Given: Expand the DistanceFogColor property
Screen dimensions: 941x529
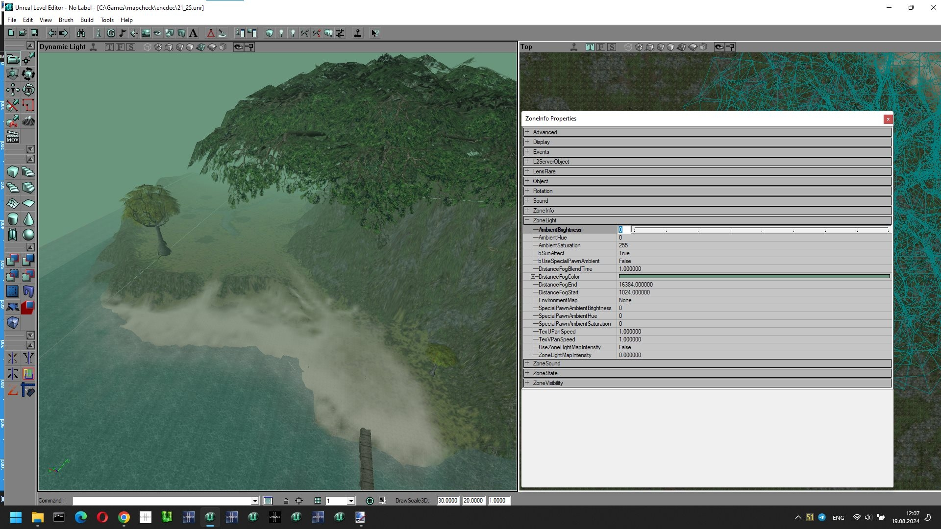Looking at the screenshot, I should pyautogui.click(x=533, y=277).
